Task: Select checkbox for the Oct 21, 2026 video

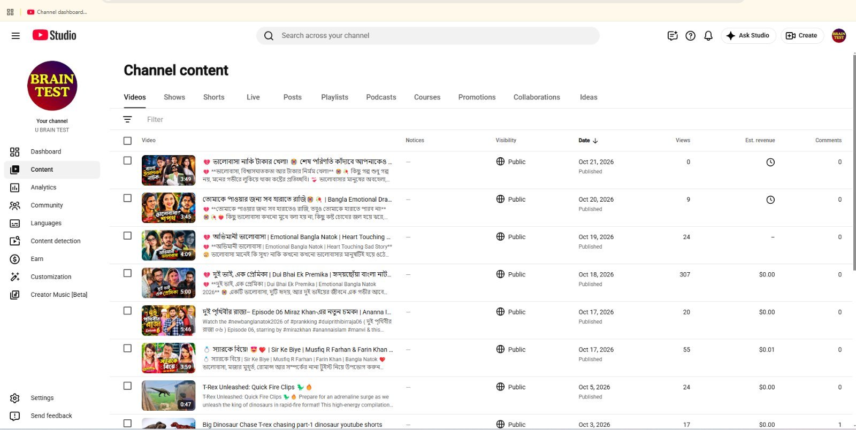Action: coord(127,160)
